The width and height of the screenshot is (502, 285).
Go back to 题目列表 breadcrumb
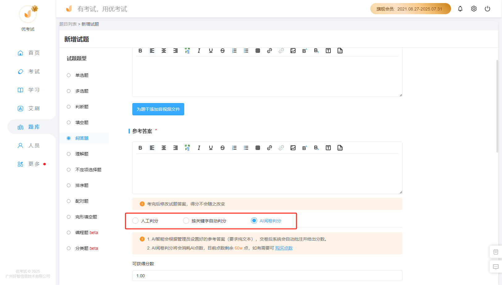(x=68, y=24)
